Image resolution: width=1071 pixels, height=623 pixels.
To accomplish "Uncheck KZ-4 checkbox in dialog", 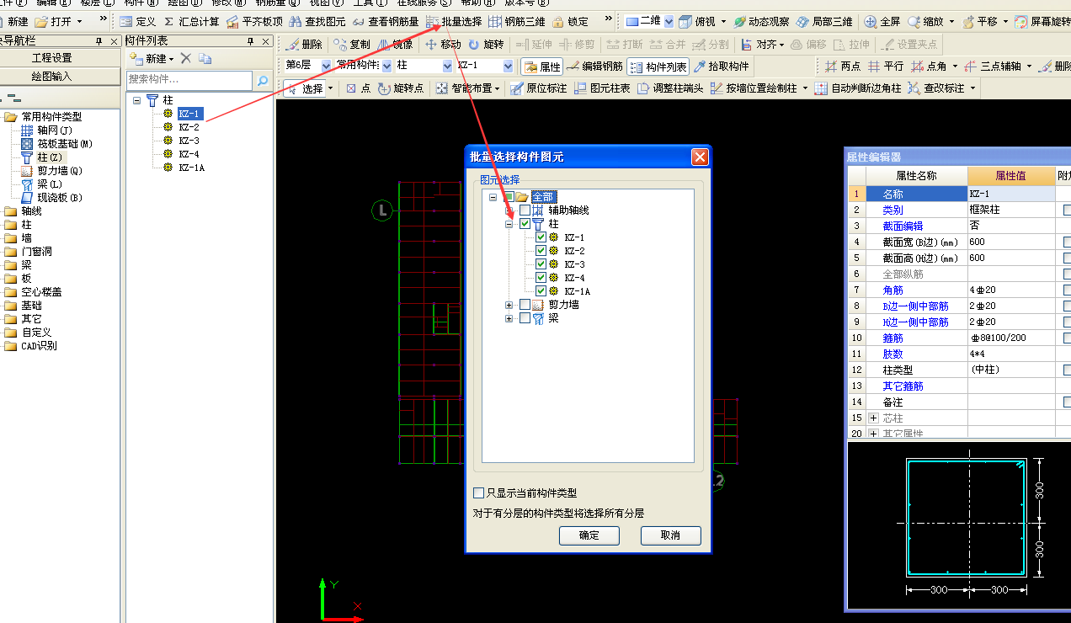I will click(x=541, y=278).
